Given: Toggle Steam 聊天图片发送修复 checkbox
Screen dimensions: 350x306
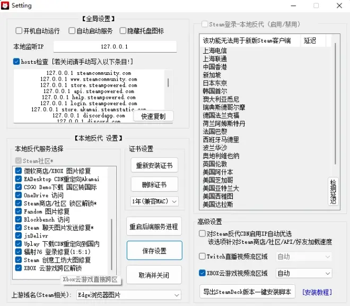Looking at the screenshot, I should click(19, 227).
